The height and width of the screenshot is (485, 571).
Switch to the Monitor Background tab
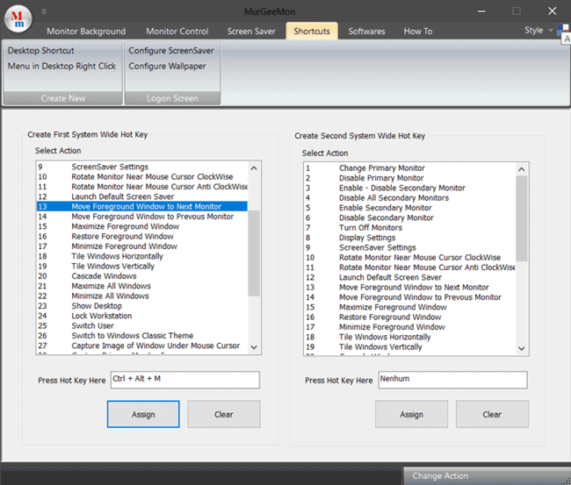(86, 32)
